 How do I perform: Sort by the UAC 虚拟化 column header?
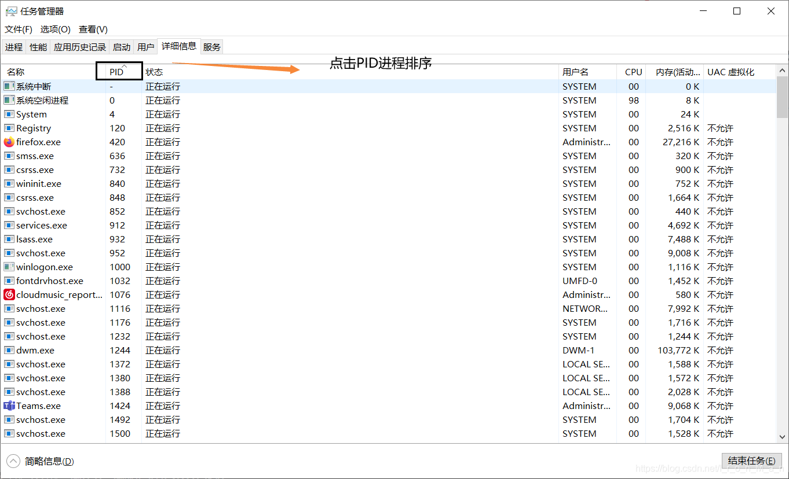click(740, 72)
